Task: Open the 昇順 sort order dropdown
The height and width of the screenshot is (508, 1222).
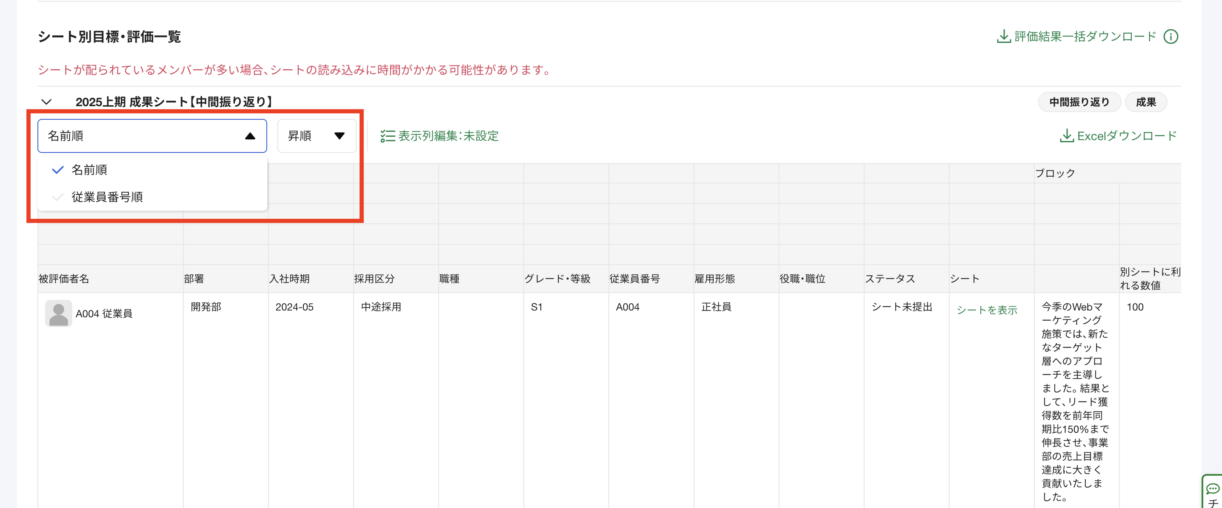Action: [317, 136]
